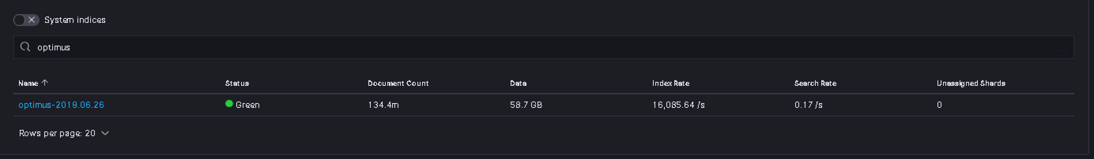The image size is (1094, 159).
Task: Click the chevron next to Rows per page
Action: tap(105, 133)
